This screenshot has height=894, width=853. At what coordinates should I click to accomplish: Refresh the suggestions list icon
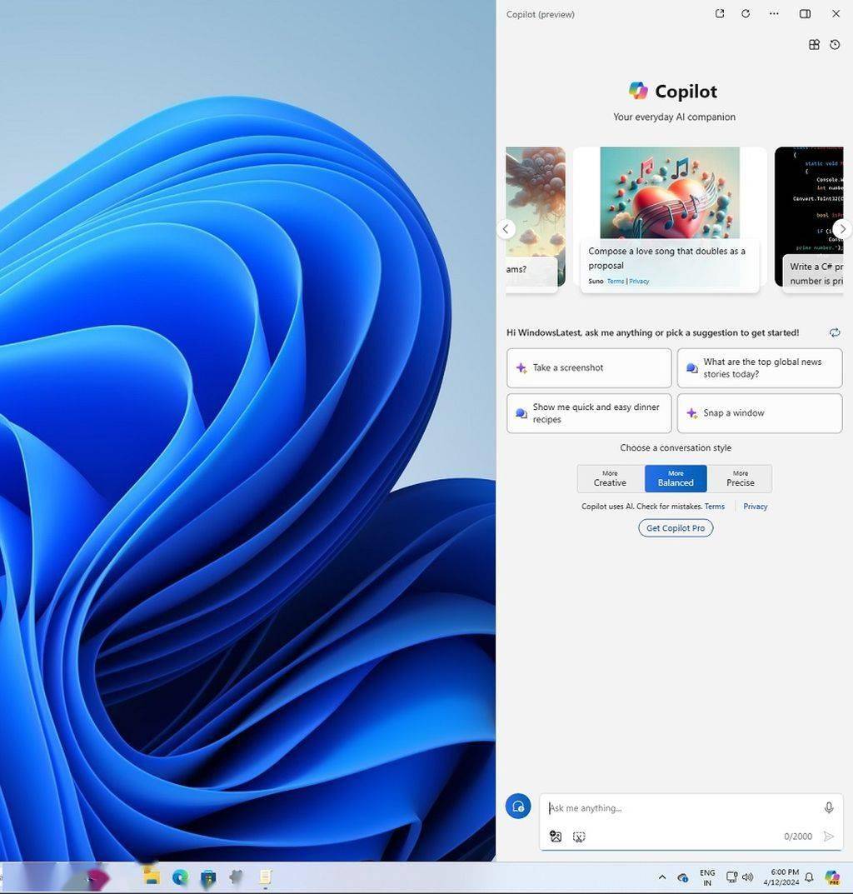coord(835,332)
